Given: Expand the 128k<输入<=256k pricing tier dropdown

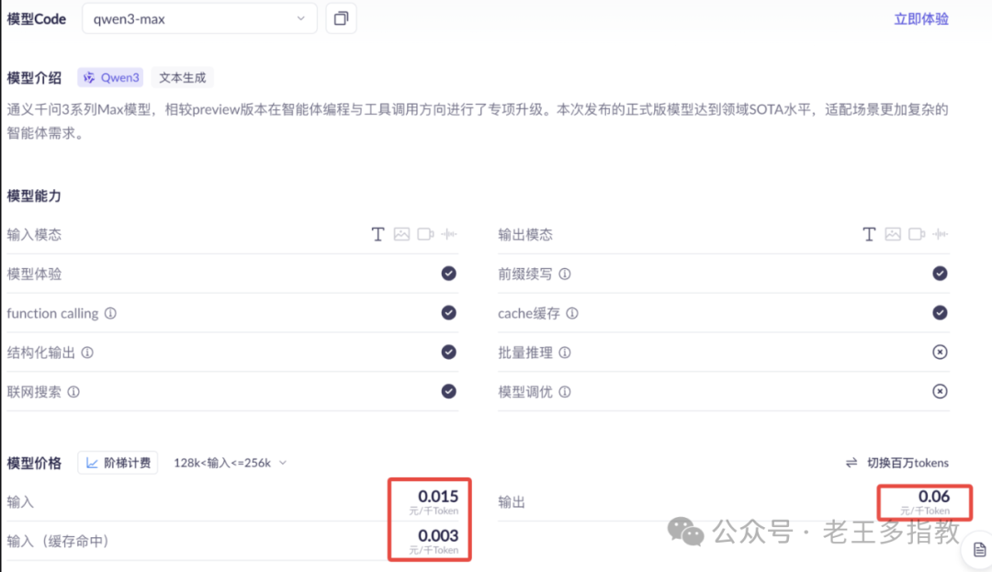Looking at the screenshot, I should click(228, 463).
